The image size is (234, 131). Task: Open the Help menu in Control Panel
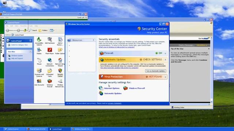[x=36, y=26]
